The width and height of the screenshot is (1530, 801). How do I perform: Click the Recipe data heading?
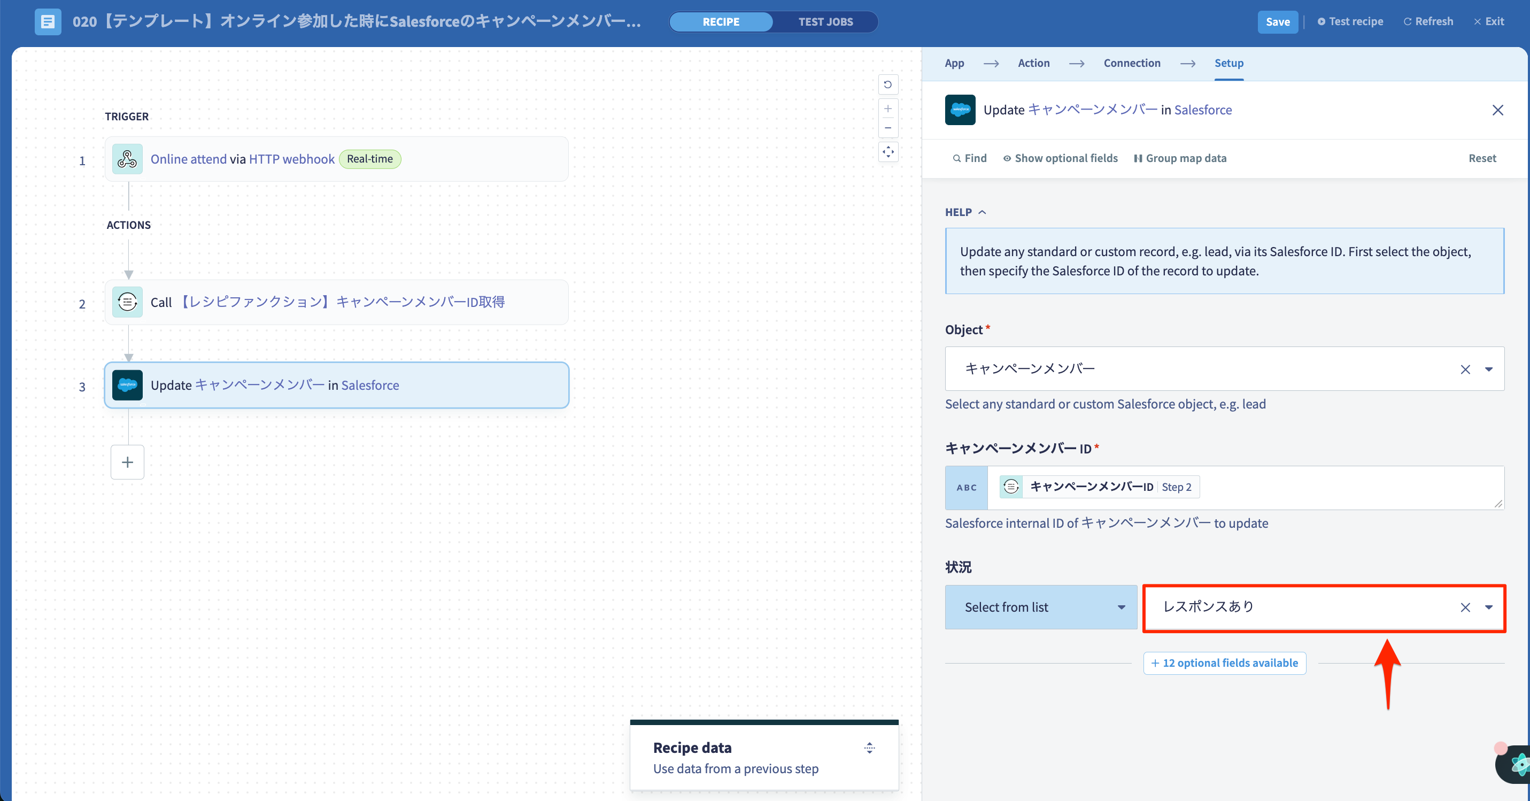coord(692,748)
